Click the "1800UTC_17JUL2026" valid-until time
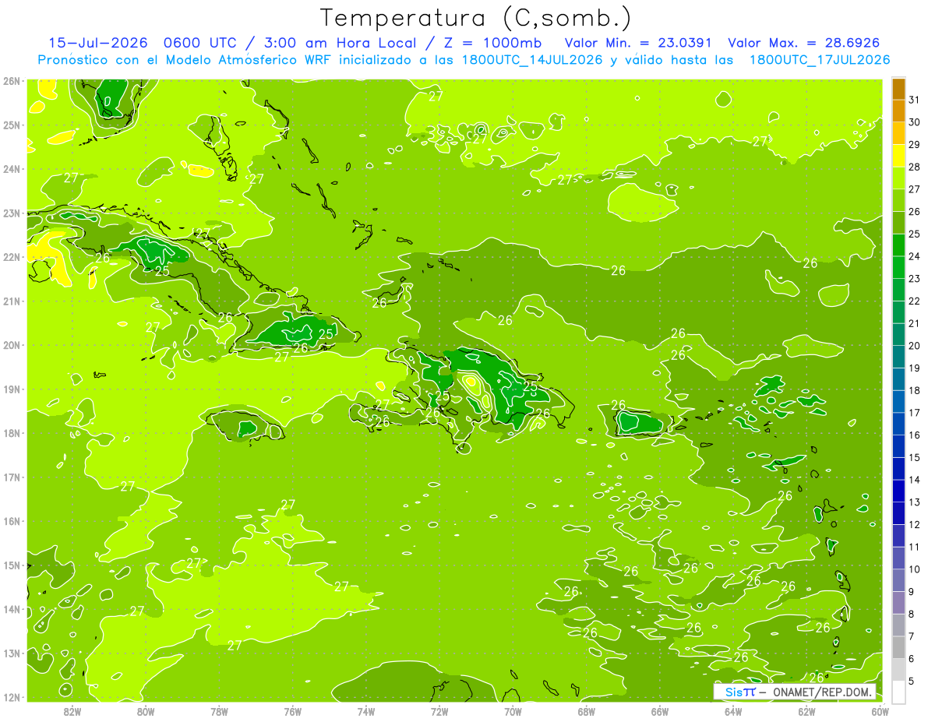The height and width of the screenshot is (722, 935). pyautogui.click(x=820, y=60)
